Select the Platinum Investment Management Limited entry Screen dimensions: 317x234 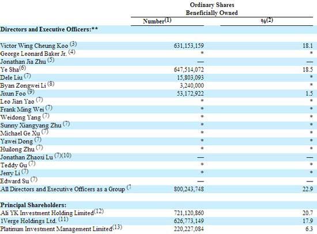56,229
